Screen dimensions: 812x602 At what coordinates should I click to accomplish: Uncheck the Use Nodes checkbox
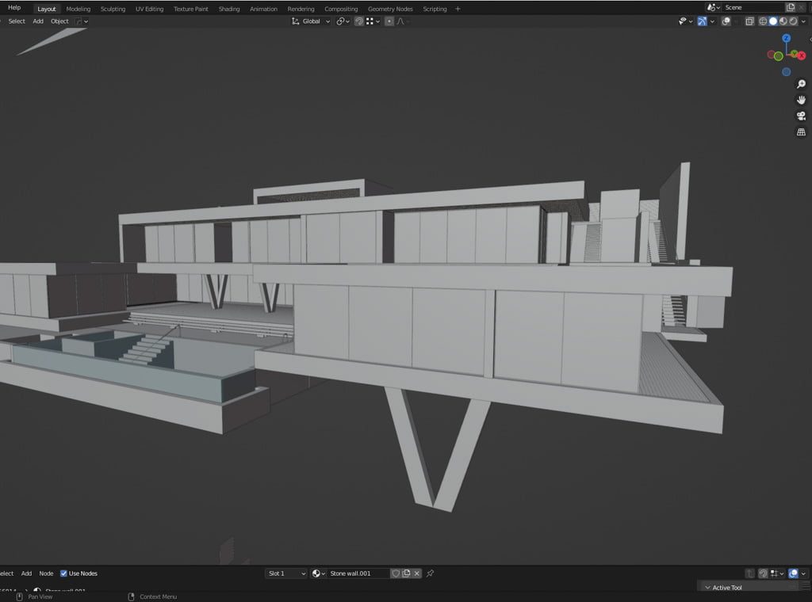(64, 573)
